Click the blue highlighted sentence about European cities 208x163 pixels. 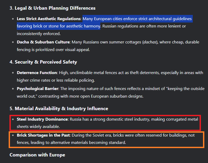(137, 19)
